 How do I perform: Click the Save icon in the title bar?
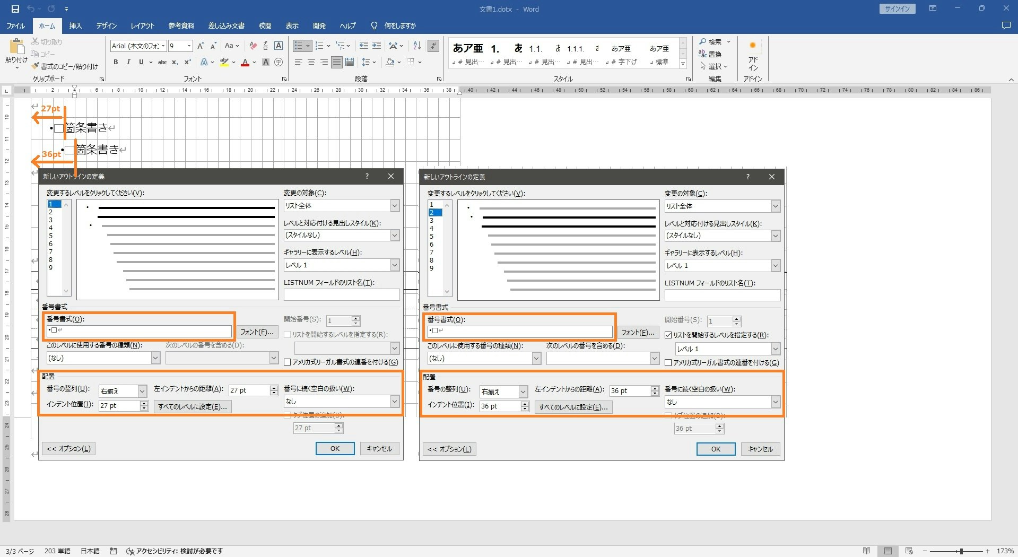(15, 9)
